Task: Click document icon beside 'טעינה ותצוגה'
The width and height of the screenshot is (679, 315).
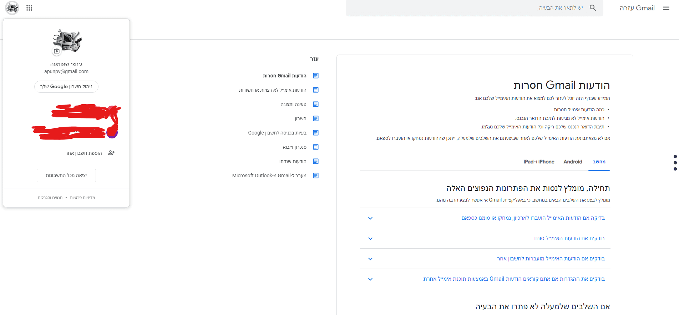Action: [316, 104]
